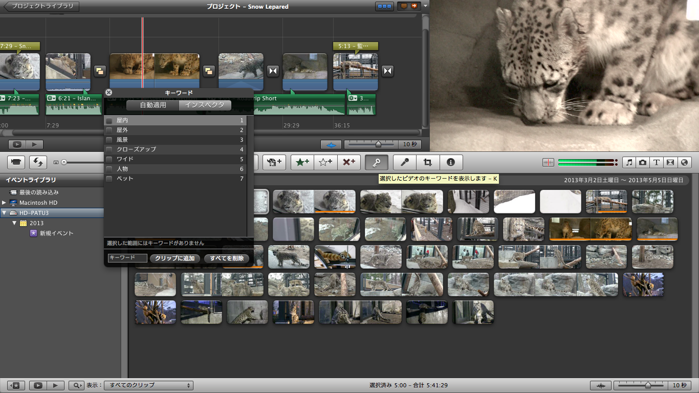The width and height of the screenshot is (699, 393).
Task: Play the selected event clips
Action: click(56, 385)
